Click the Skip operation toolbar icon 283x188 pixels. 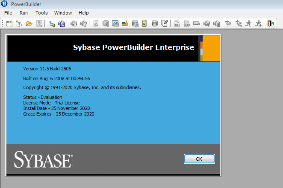click(206, 23)
